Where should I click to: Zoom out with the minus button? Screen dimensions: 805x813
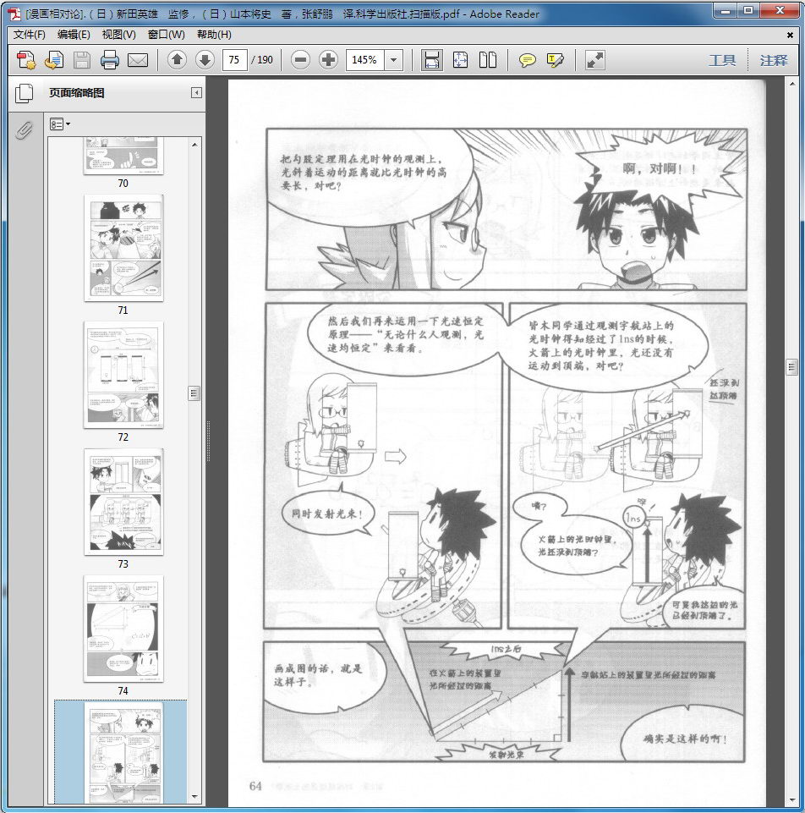300,60
